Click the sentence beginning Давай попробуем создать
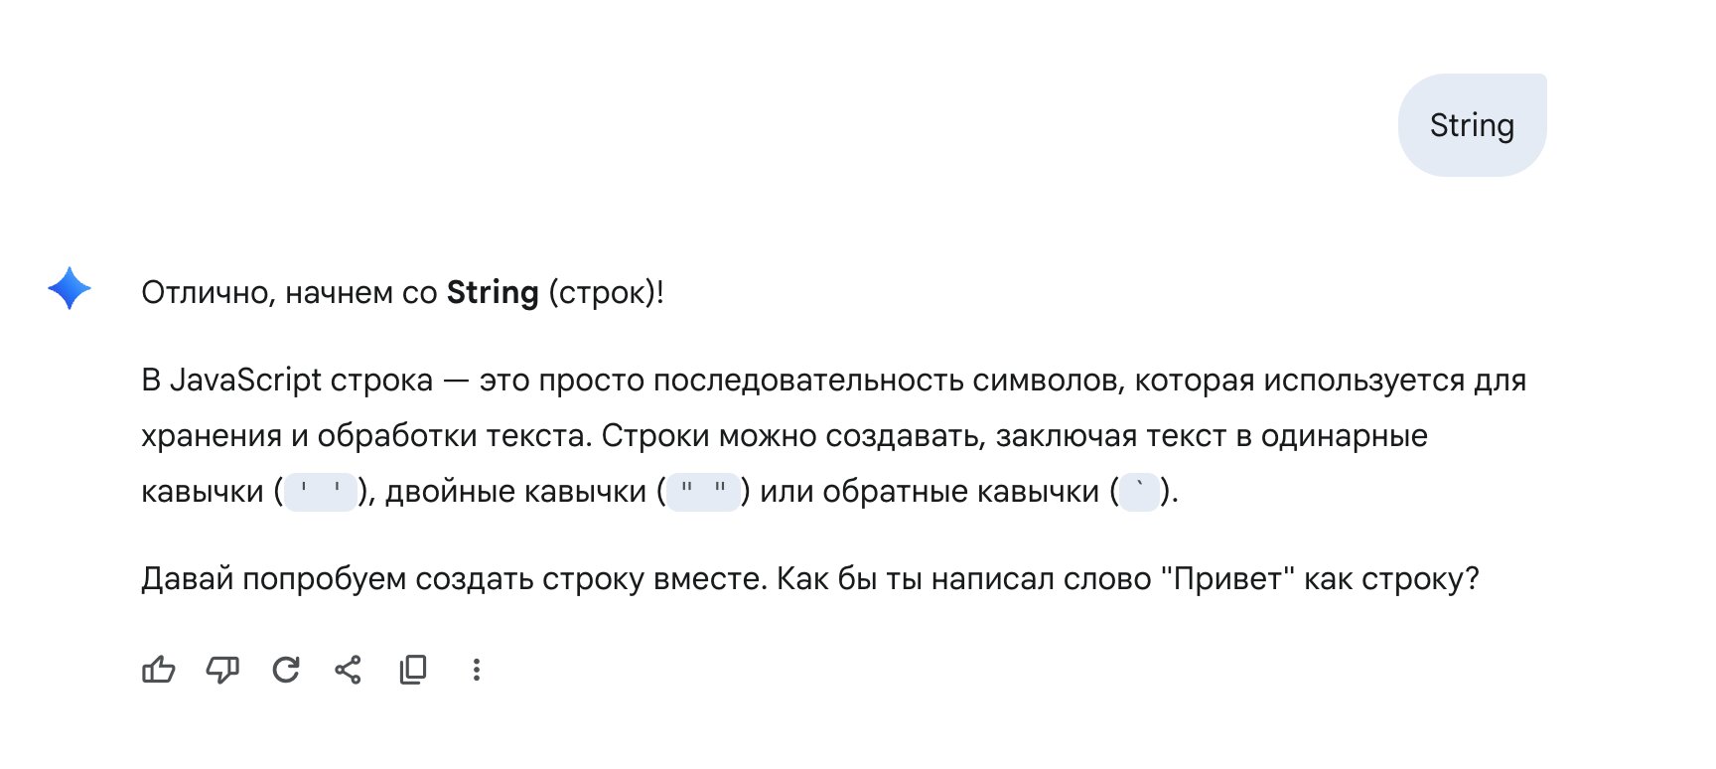 tap(810, 578)
